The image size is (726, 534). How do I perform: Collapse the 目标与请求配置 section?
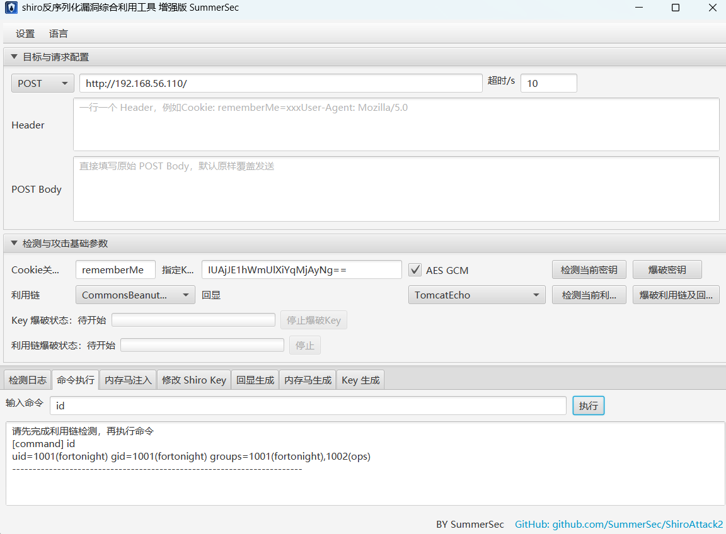14,57
